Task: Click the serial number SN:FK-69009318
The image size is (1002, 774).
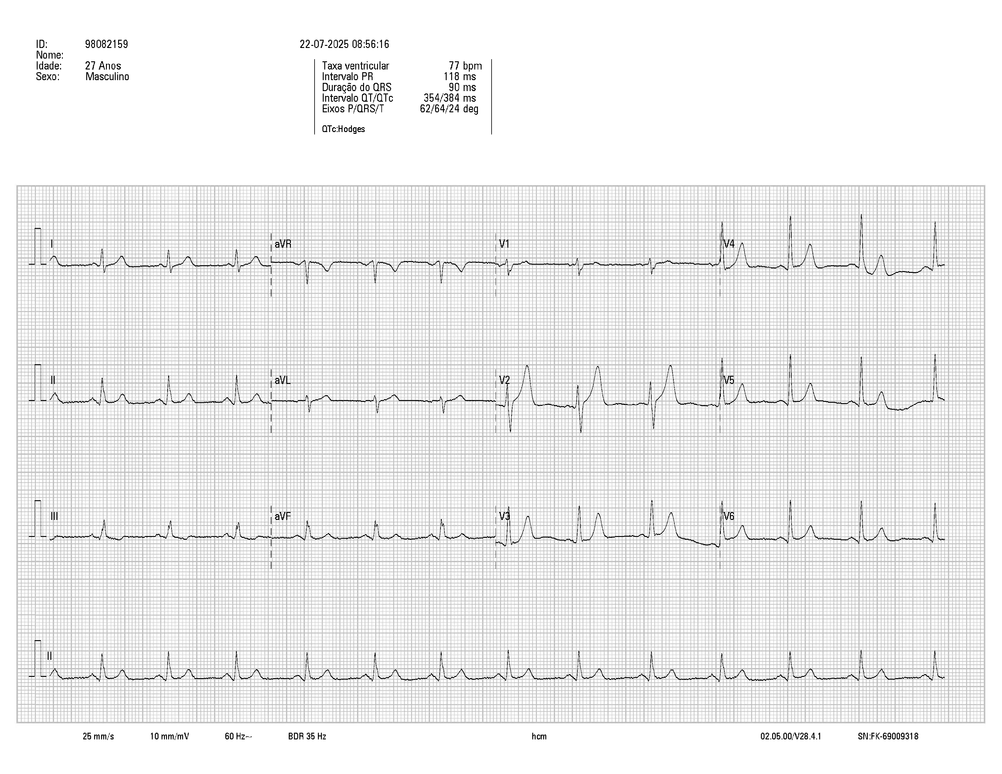Action: point(888,737)
